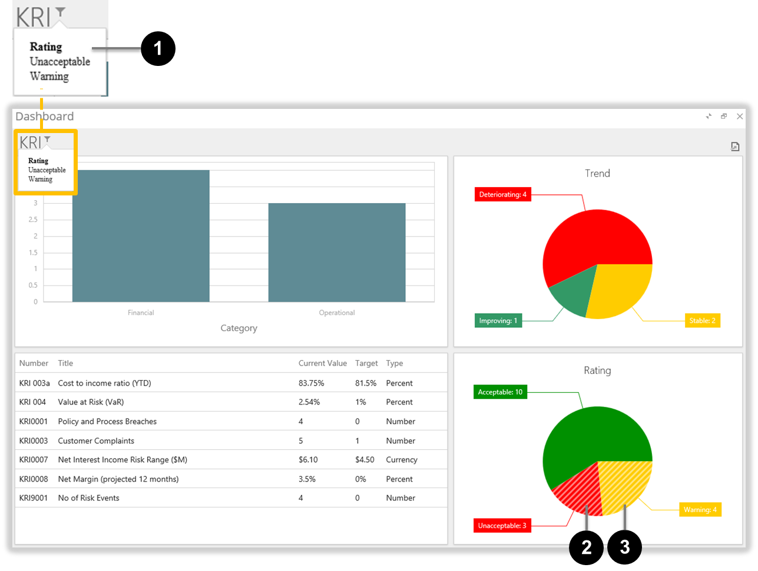Select the Financial bar in the Category chart
758x571 pixels.
(141, 235)
